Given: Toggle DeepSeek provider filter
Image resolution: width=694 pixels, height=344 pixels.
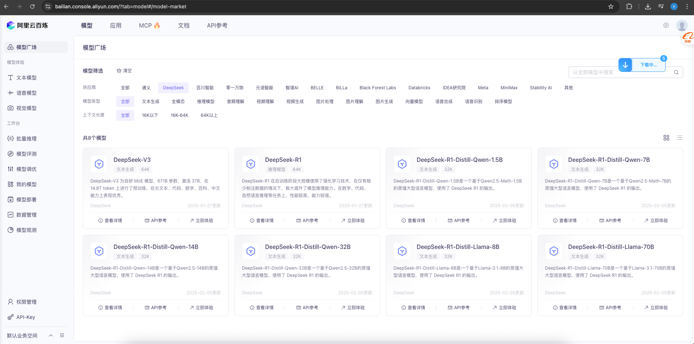Looking at the screenshot, I should coord(173,88).
